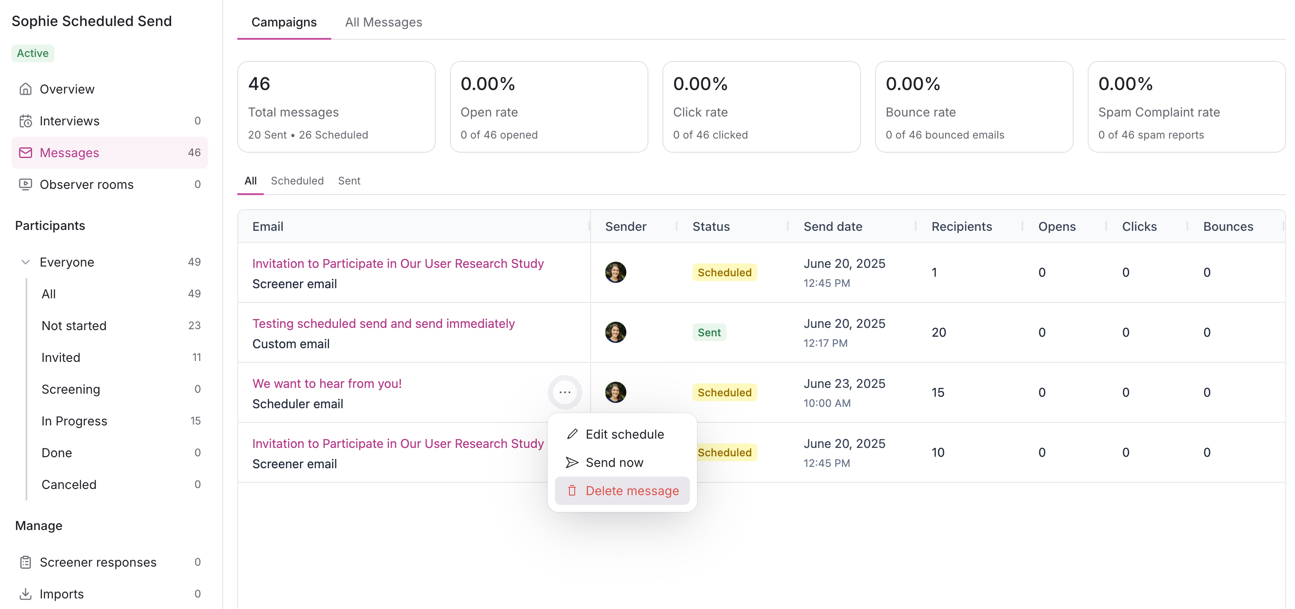Click the Imports download icon
The width and height of the screenshot is (1295, 609).
coord(25,594)
